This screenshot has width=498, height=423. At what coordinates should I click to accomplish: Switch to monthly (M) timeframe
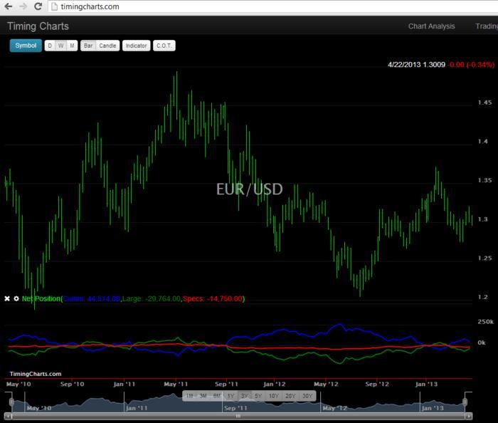click(72, 46)
